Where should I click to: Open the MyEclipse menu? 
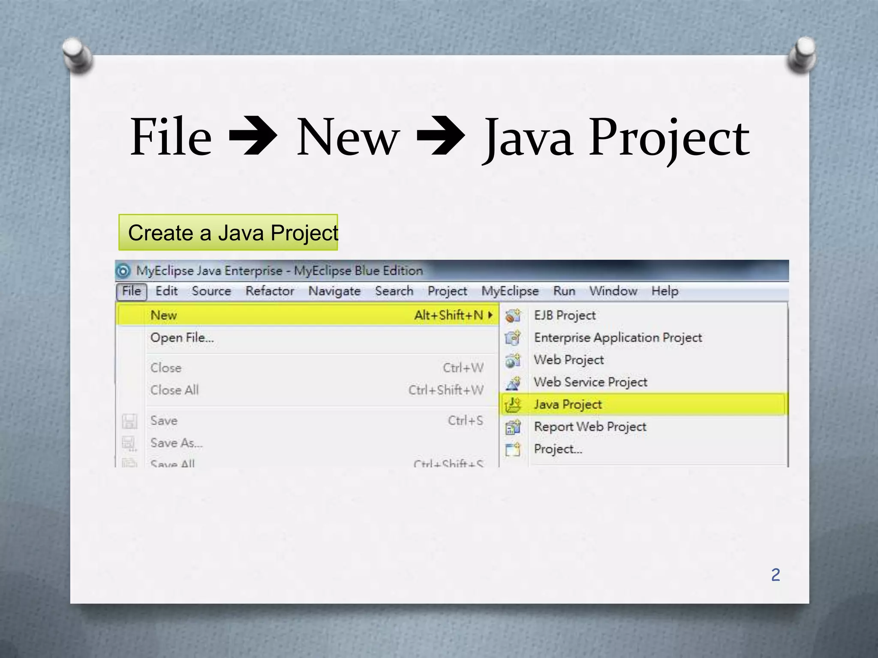pyautogui.click(x=510, y=291)
